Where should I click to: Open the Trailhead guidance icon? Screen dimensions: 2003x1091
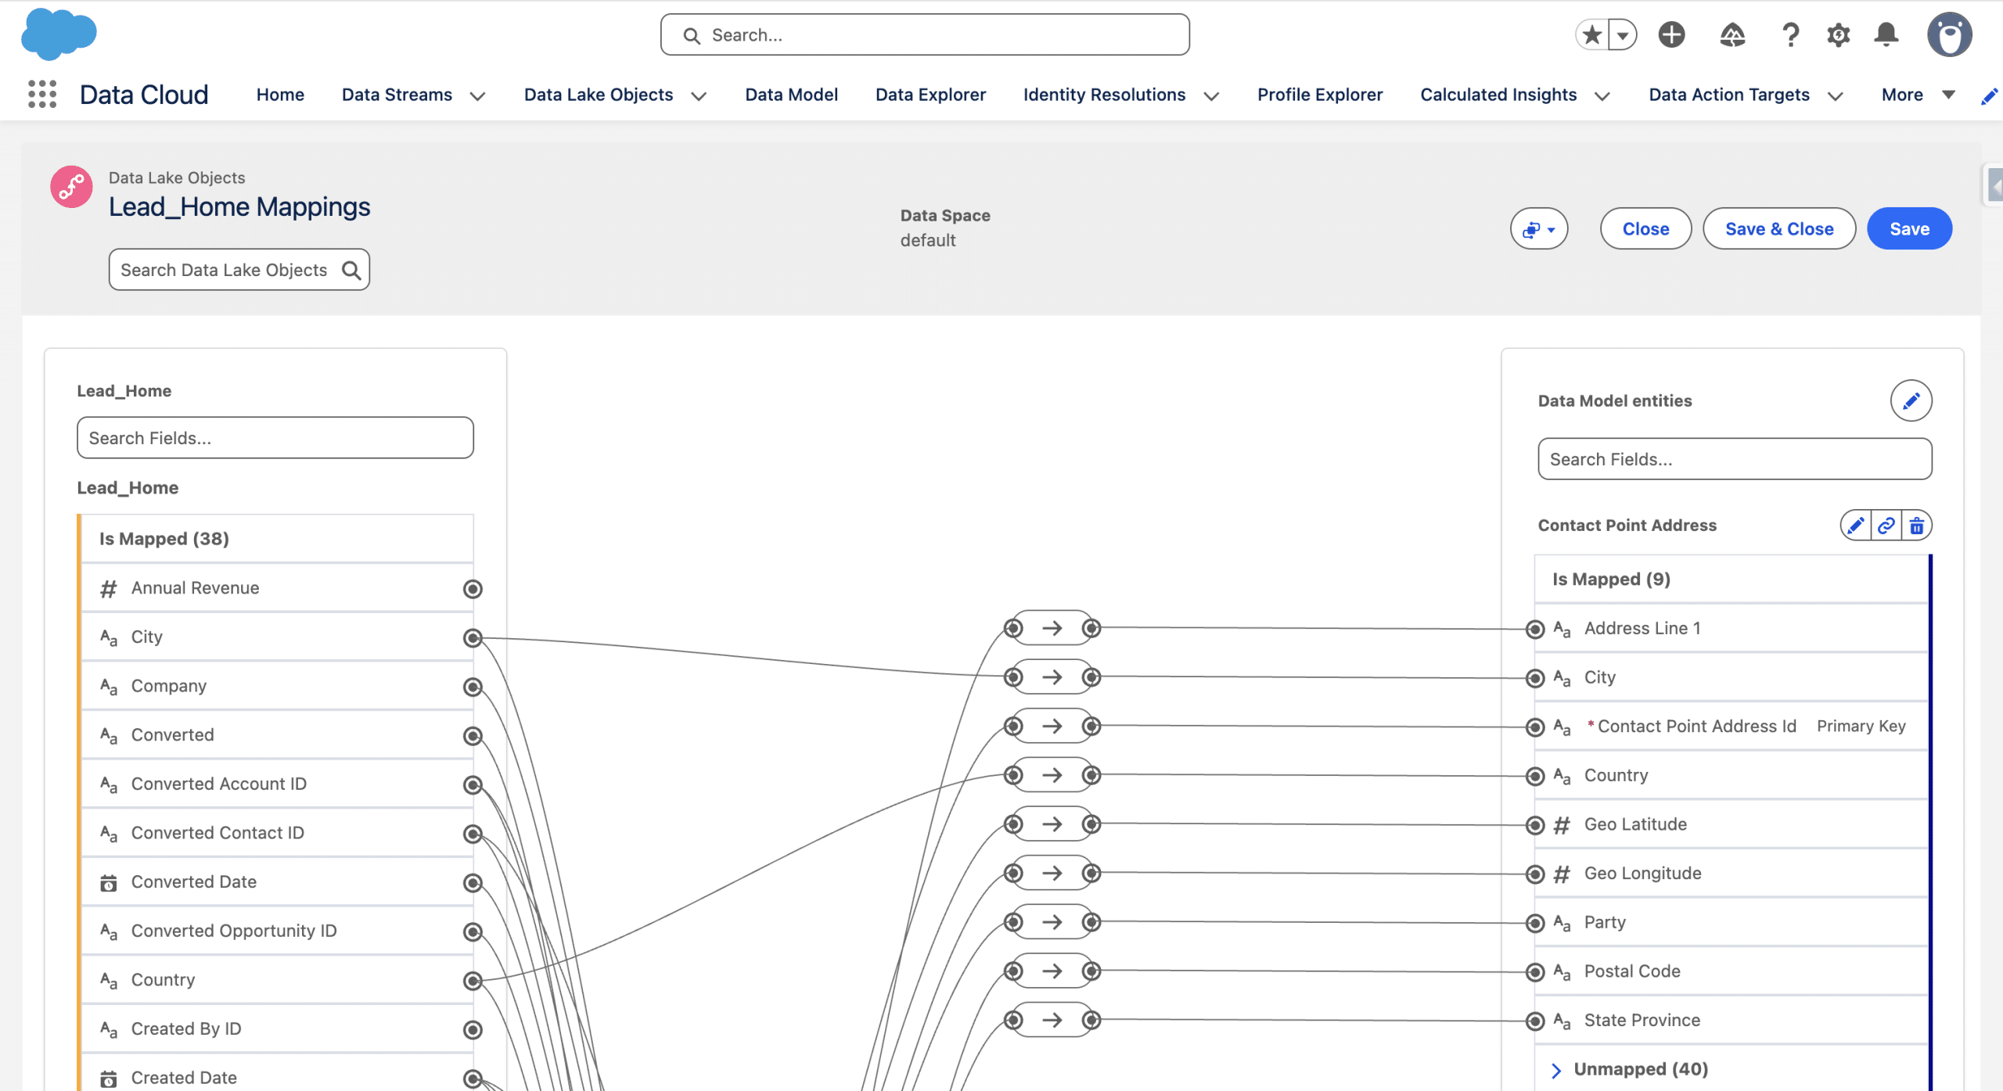tap(1732, 34)
